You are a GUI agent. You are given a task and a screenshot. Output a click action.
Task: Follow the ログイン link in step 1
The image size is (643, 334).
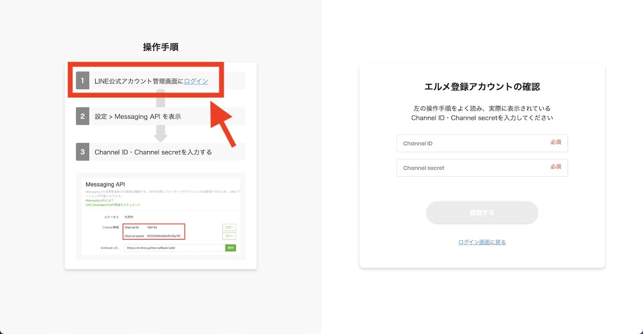click(x=196, y=81)
